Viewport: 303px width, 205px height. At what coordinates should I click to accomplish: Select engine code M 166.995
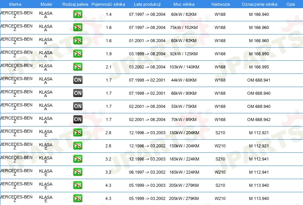(259, 67)
